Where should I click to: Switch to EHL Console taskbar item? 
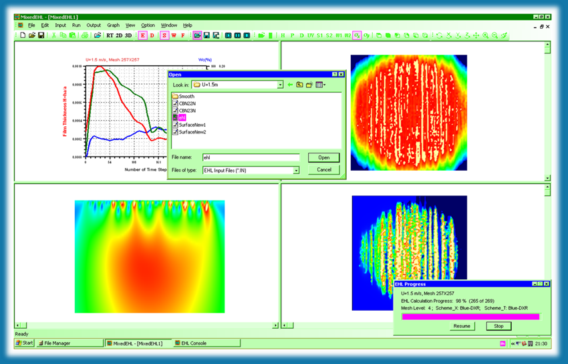207,343
